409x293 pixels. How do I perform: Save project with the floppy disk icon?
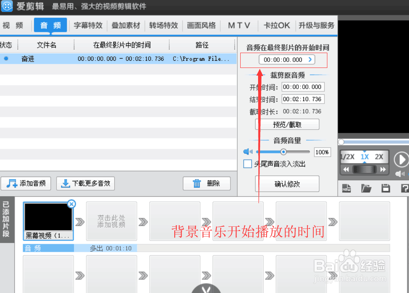click(386, 188)
